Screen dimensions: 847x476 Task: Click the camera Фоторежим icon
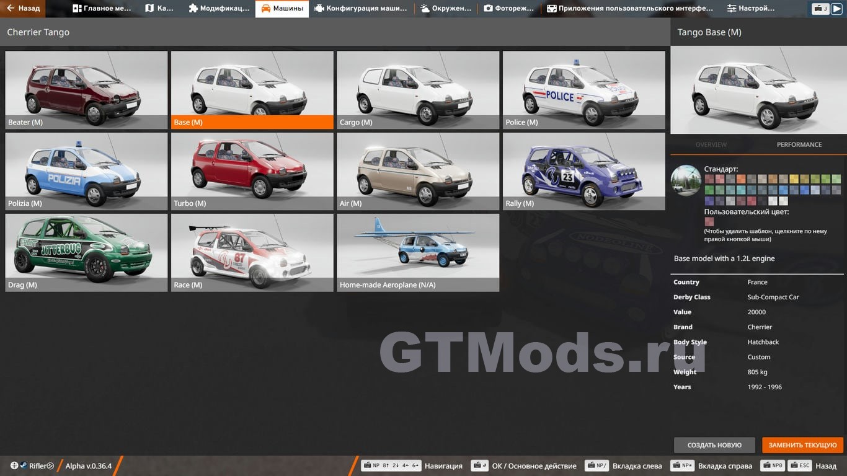(488, 9)
